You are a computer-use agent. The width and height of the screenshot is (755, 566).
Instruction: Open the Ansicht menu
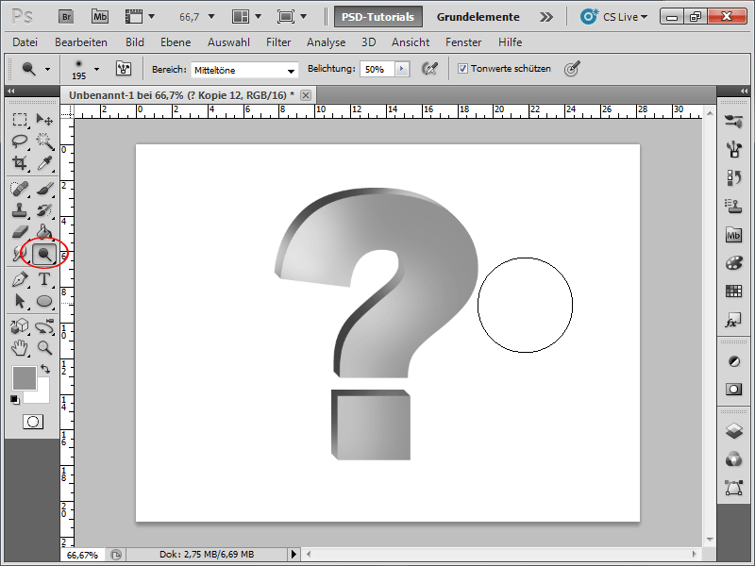coord(411,42)
